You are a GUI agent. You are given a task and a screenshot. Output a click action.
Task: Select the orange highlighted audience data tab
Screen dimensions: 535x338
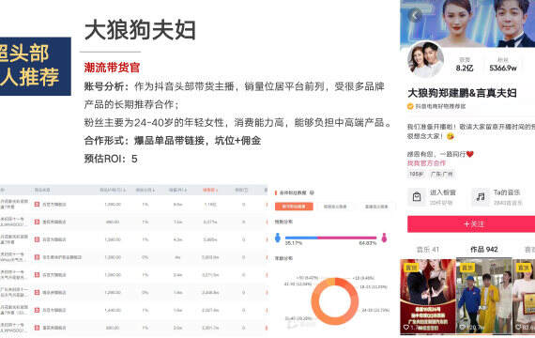point(294,207)
